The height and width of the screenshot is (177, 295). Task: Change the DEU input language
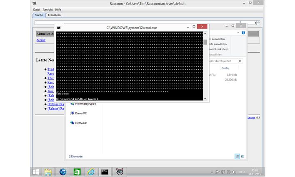coord(242,172)
